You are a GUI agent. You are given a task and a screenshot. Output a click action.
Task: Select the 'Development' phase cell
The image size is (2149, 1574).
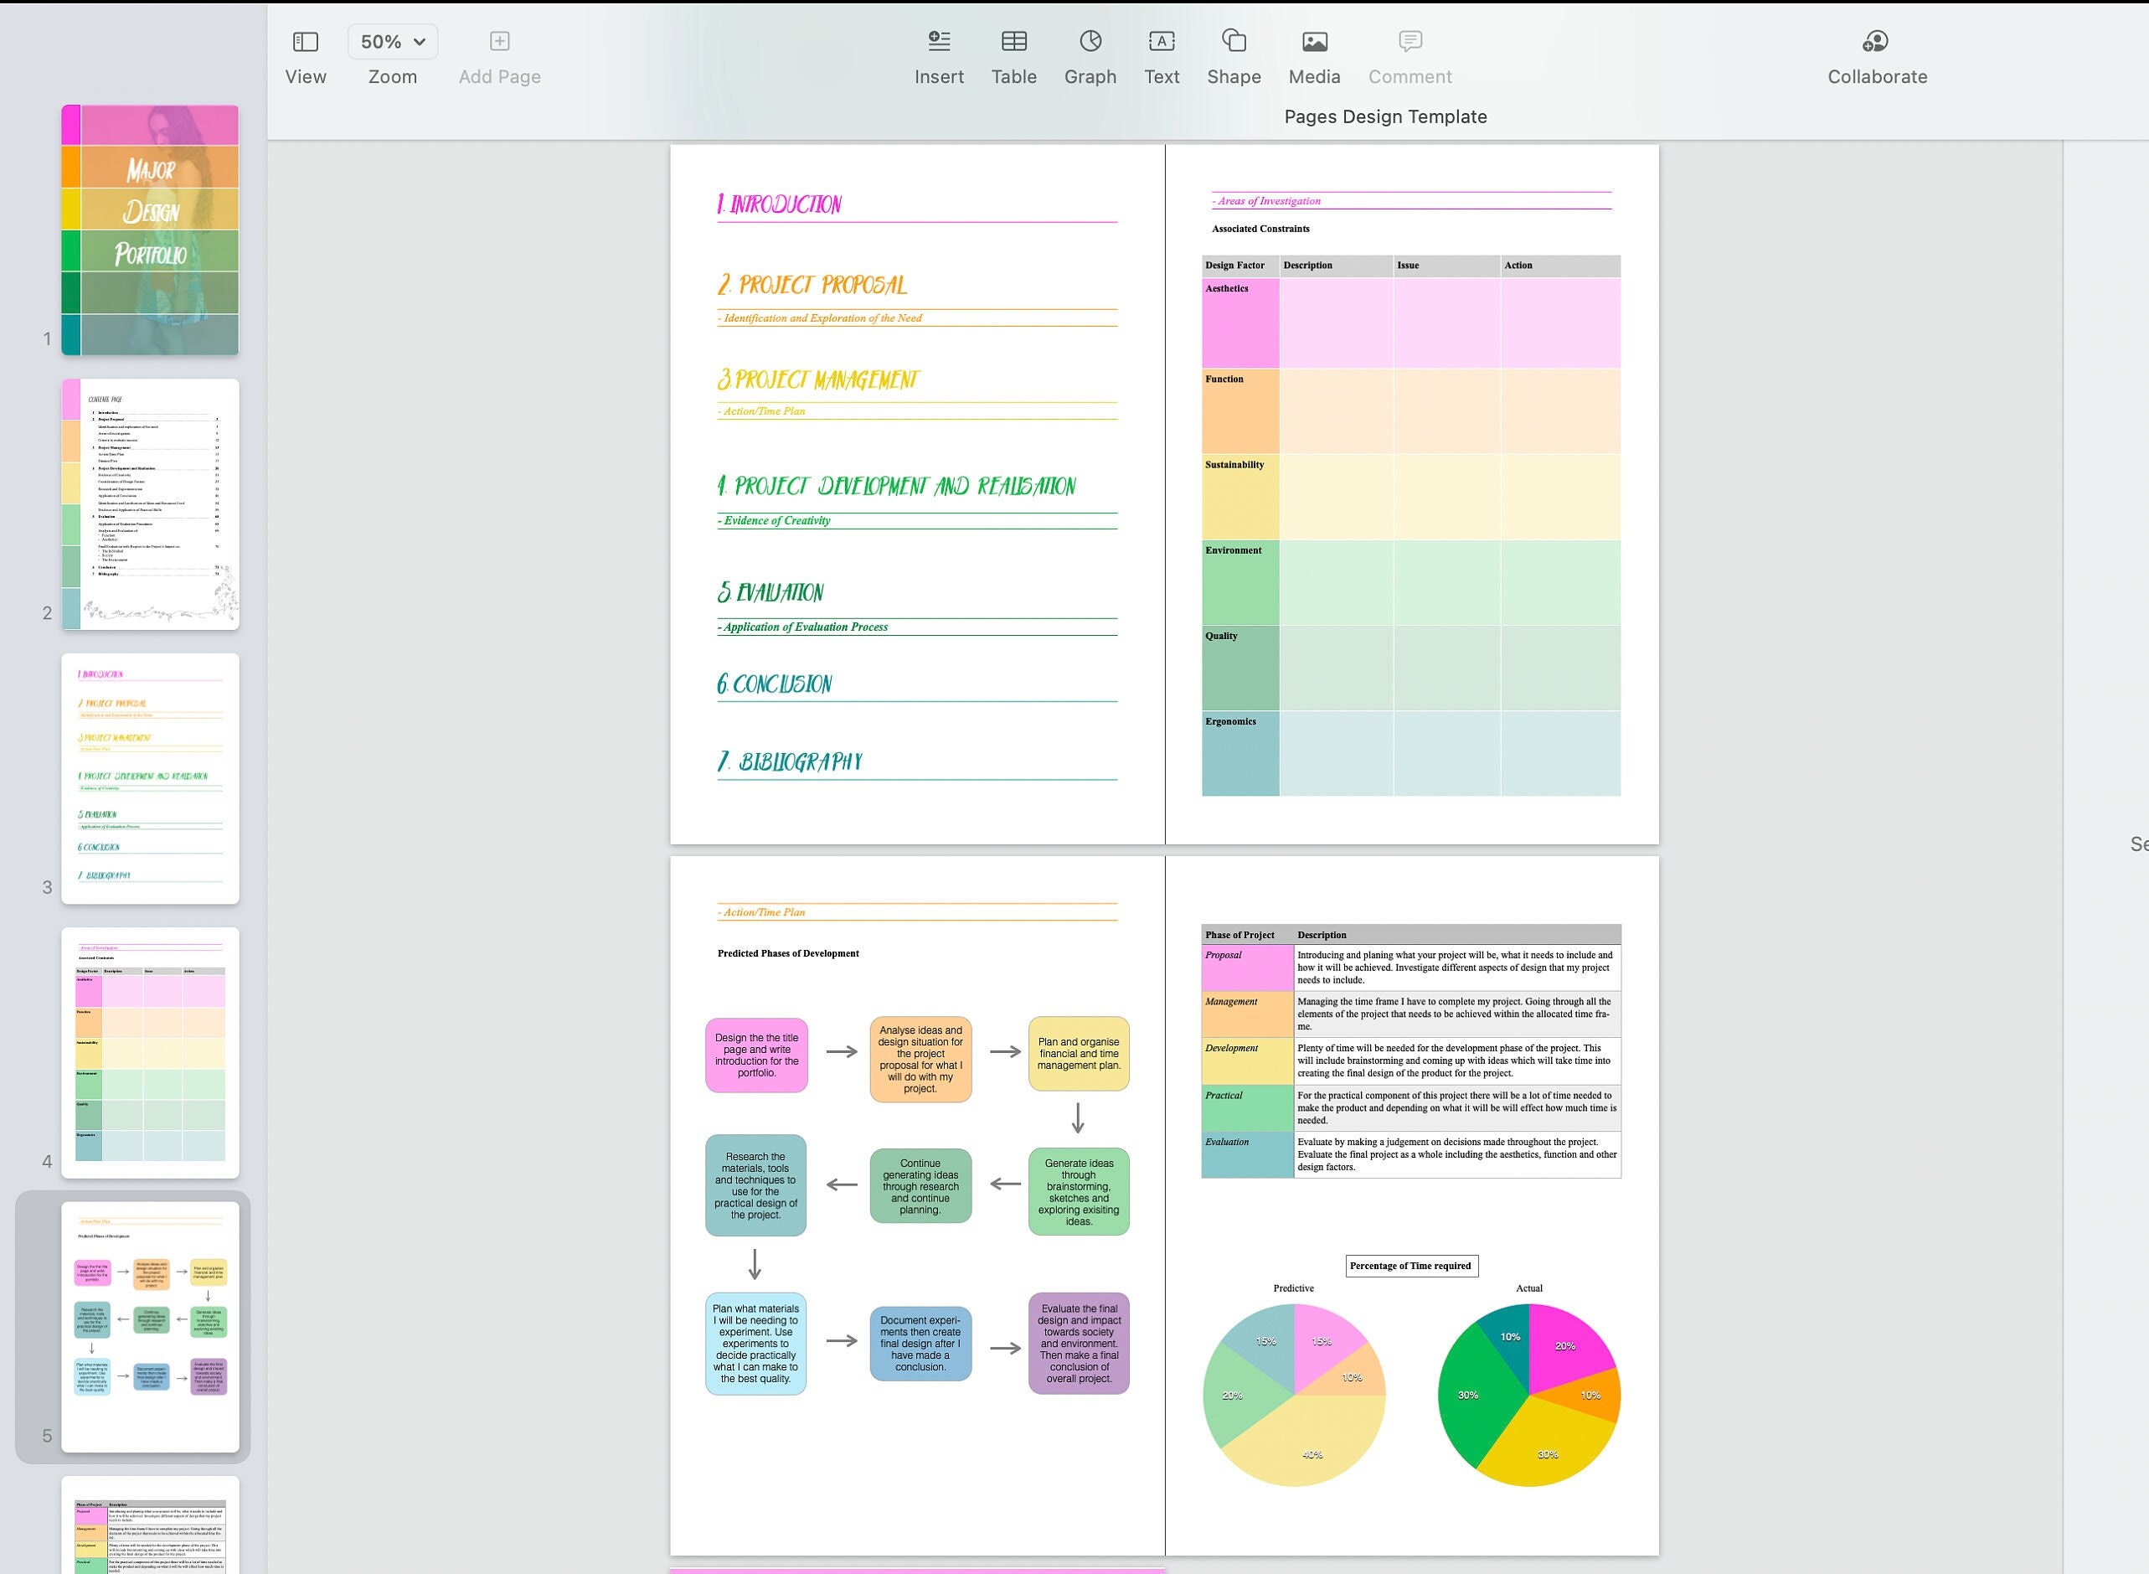click(x=1248, y=1061)
